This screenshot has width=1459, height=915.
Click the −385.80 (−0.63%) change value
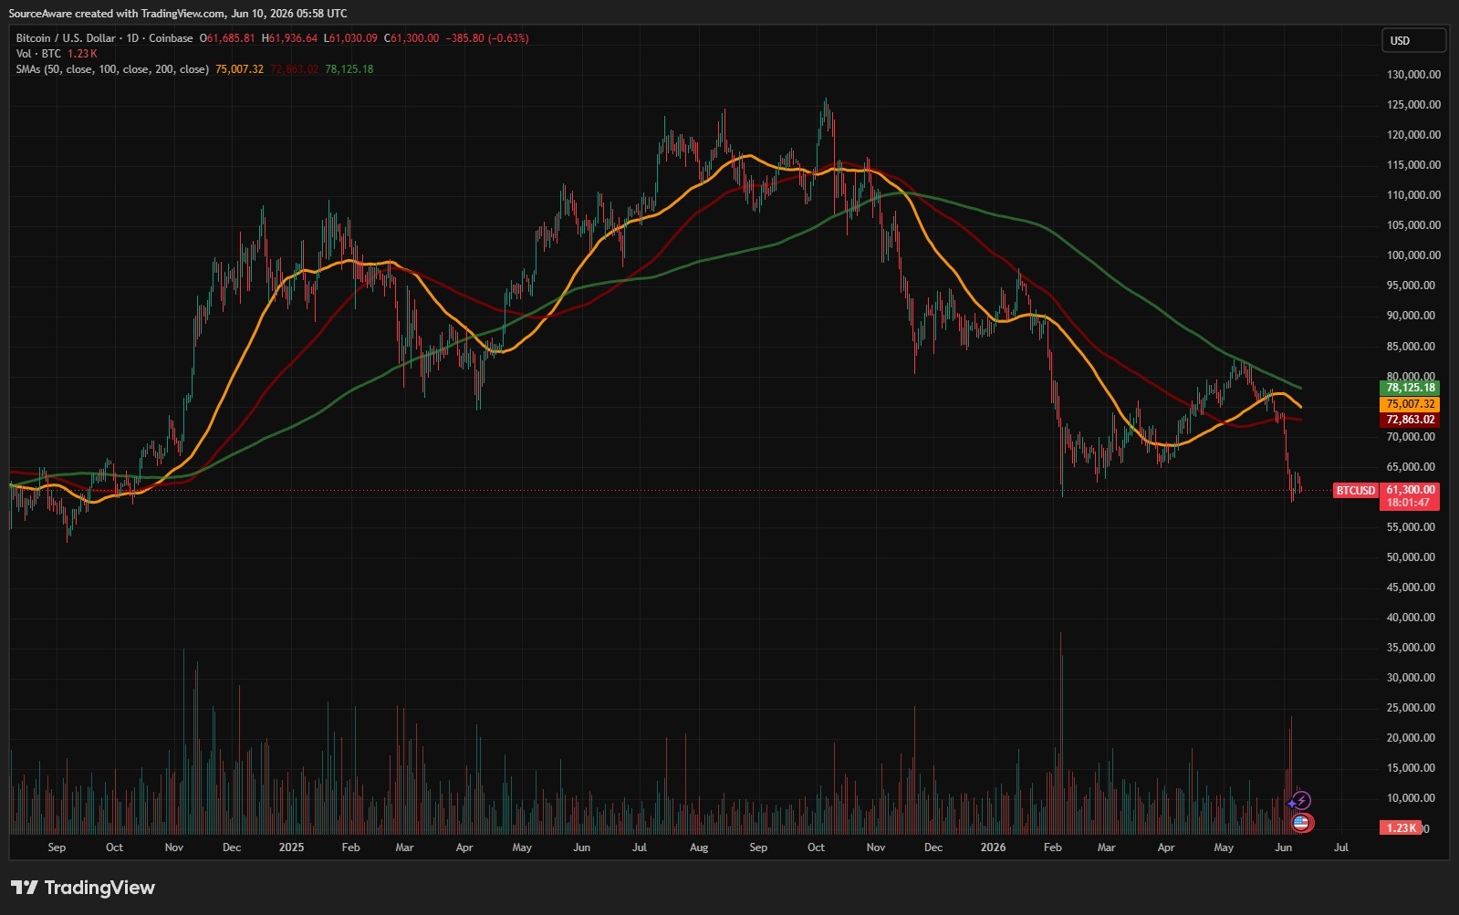coord(486,38)
